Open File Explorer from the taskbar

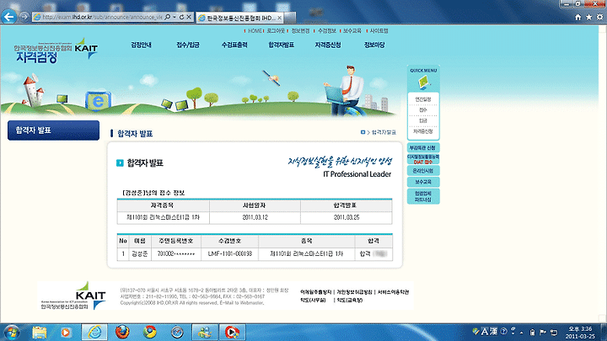[39, 332]
